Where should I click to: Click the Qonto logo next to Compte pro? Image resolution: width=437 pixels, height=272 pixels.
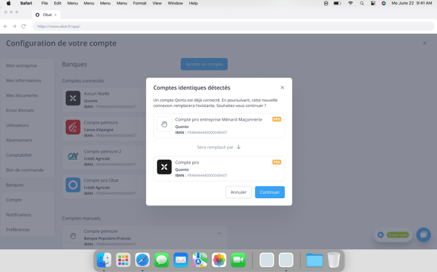coord(164,167)
